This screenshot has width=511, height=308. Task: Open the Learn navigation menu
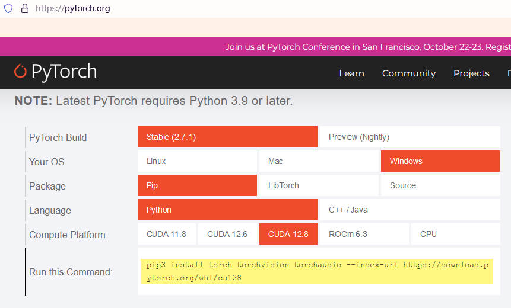351,73
